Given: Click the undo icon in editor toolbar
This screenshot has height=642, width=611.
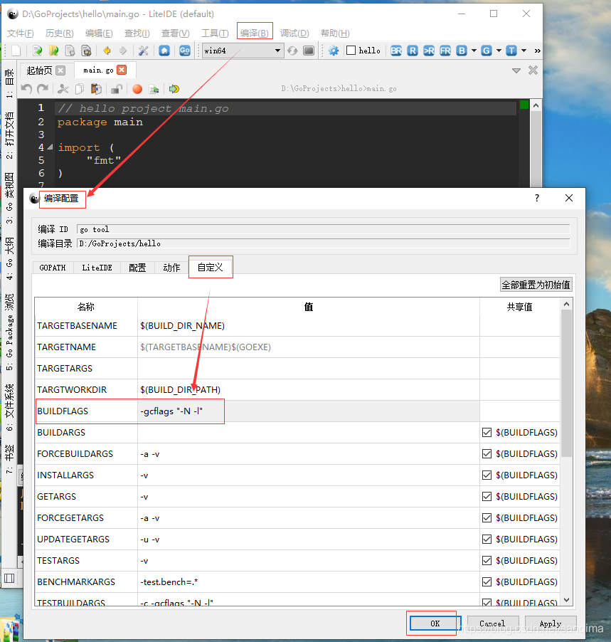Looking at the screenshot, I should point(26,89).
